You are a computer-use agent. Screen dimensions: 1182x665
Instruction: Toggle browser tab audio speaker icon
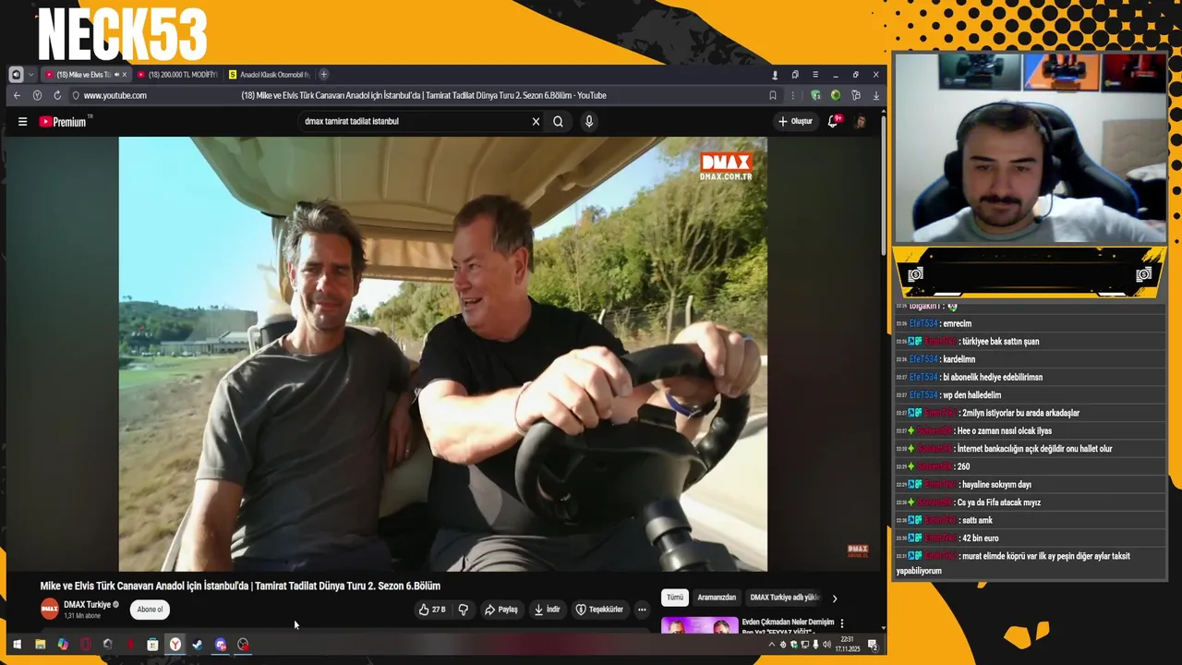pos(16,75)
